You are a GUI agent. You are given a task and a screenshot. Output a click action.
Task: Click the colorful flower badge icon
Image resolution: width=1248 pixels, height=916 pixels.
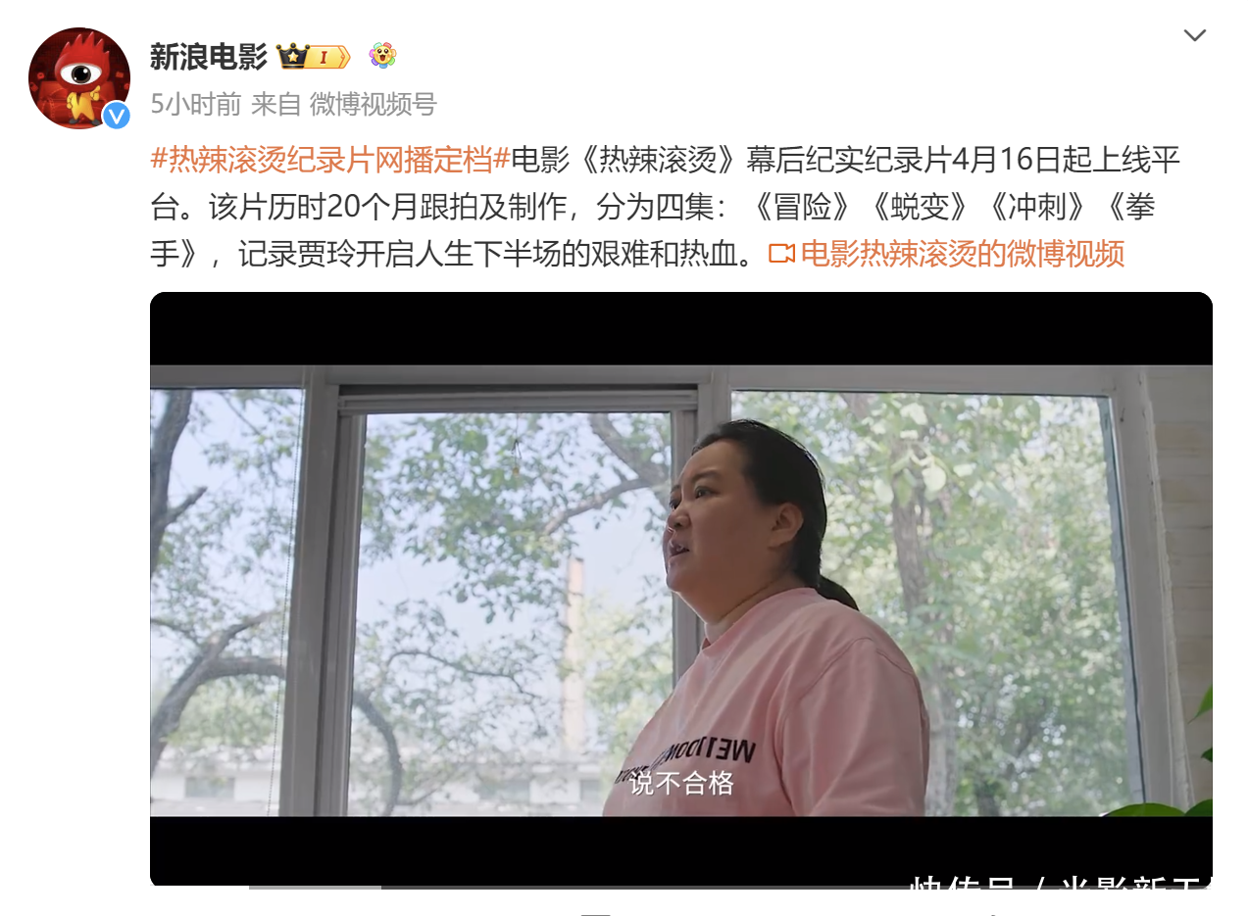pos(382,56)
